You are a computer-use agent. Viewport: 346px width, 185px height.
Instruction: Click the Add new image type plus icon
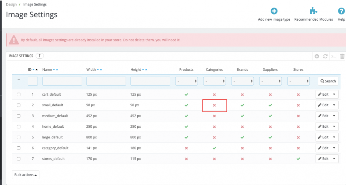(274, 11)
